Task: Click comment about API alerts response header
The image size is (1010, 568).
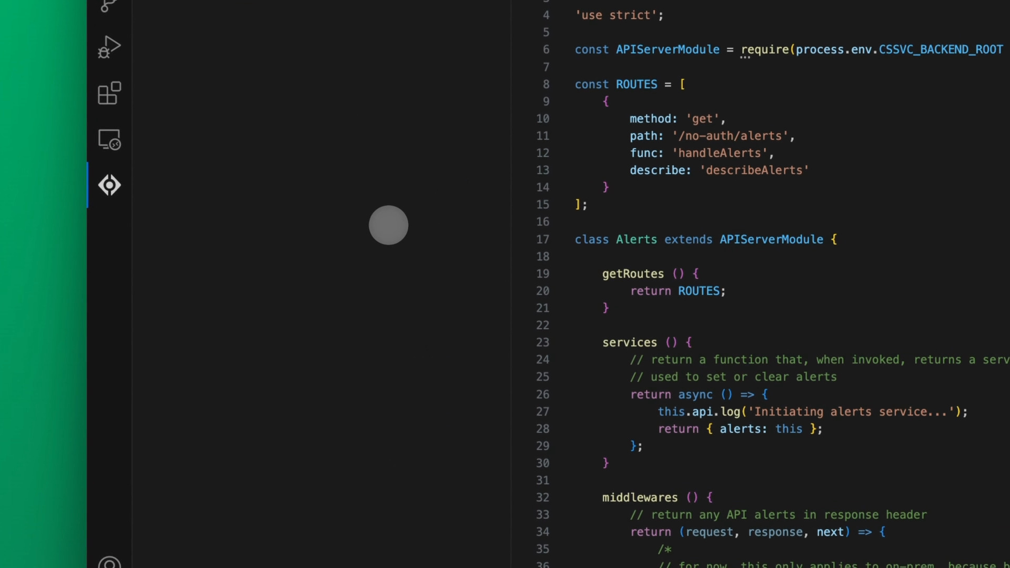Action: [x=779, y=515]
